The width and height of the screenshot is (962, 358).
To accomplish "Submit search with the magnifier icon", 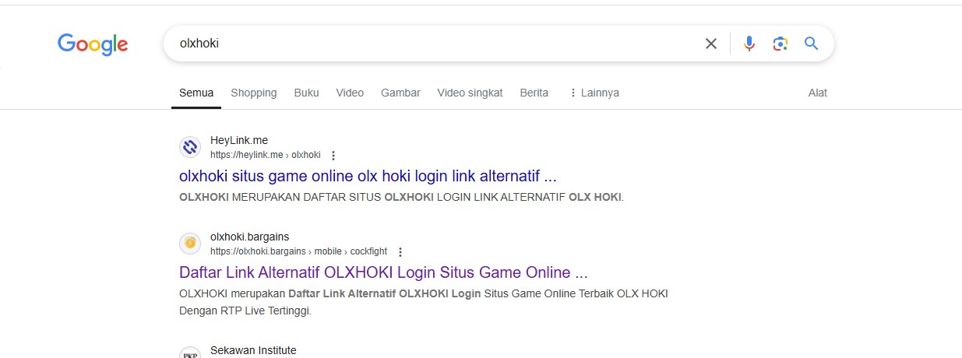I will [811, 44].
